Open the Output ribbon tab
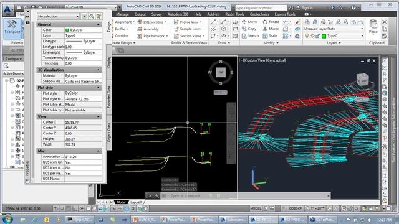399x224 pixels. click(x=140, y=14)
